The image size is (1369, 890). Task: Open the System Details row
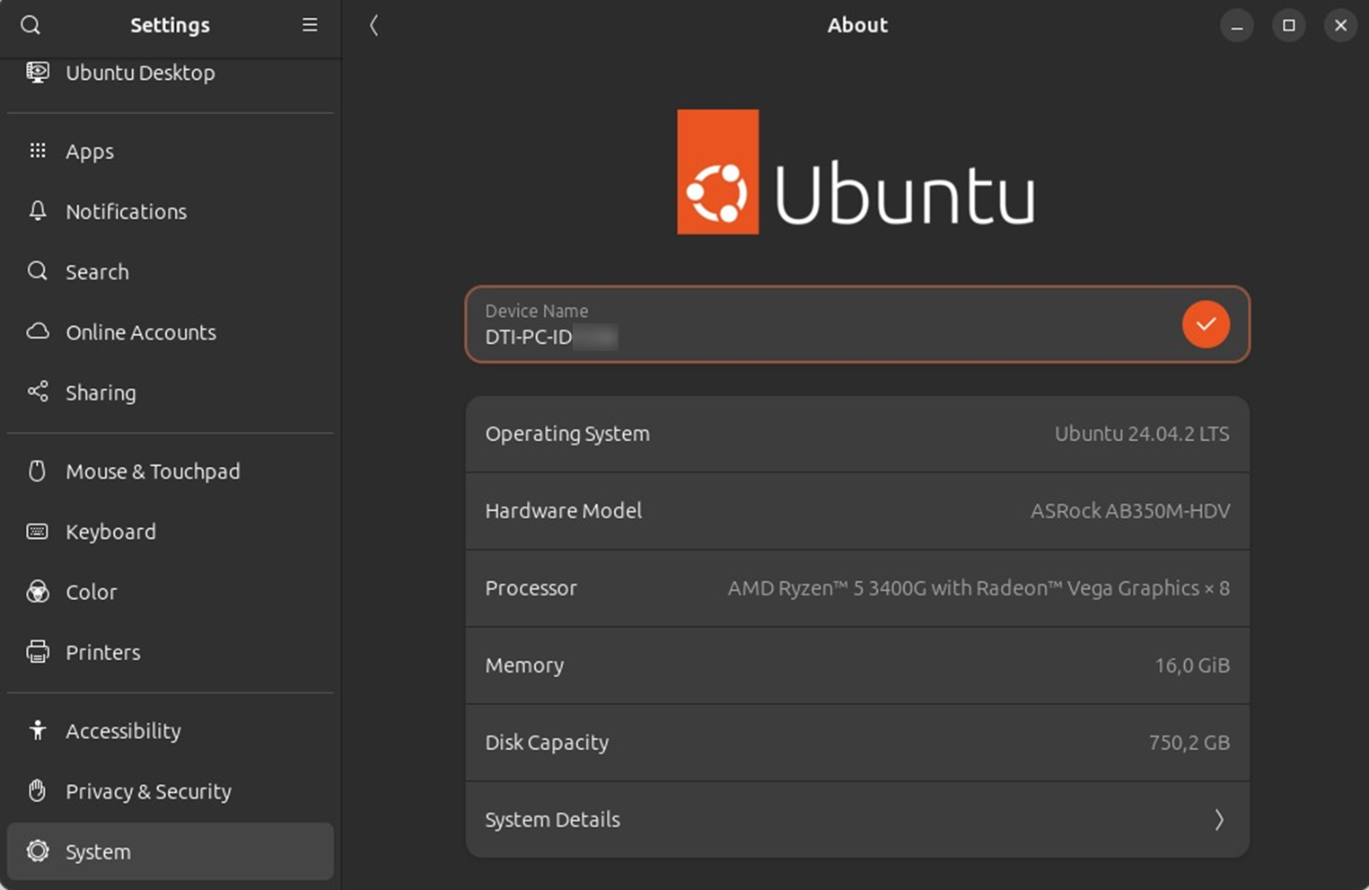coord(857,819)
